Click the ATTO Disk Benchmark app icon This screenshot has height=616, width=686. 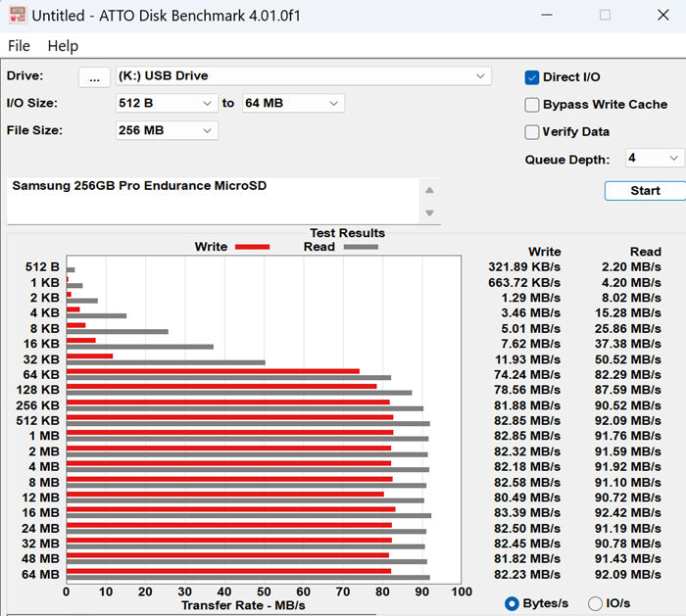(18, 16)
